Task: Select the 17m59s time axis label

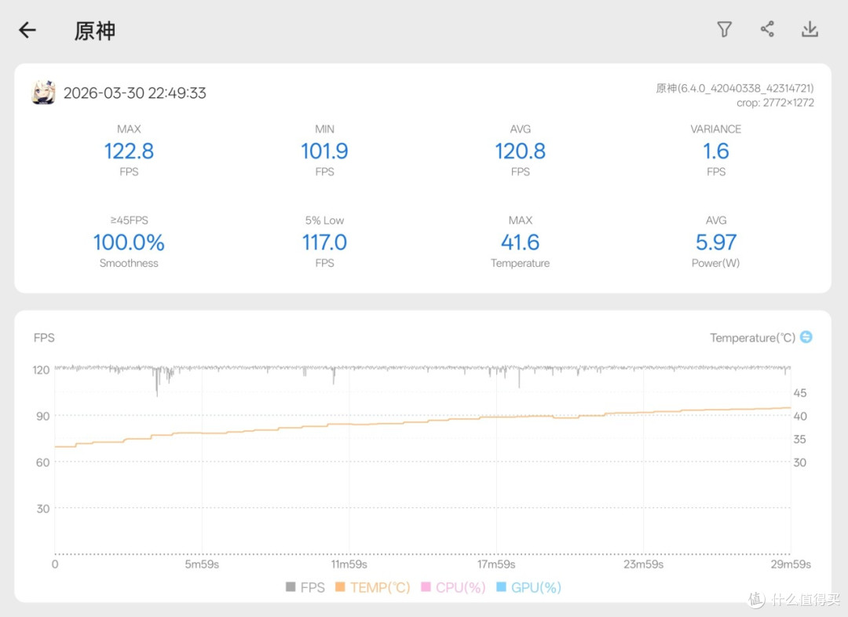Action: 496,564
